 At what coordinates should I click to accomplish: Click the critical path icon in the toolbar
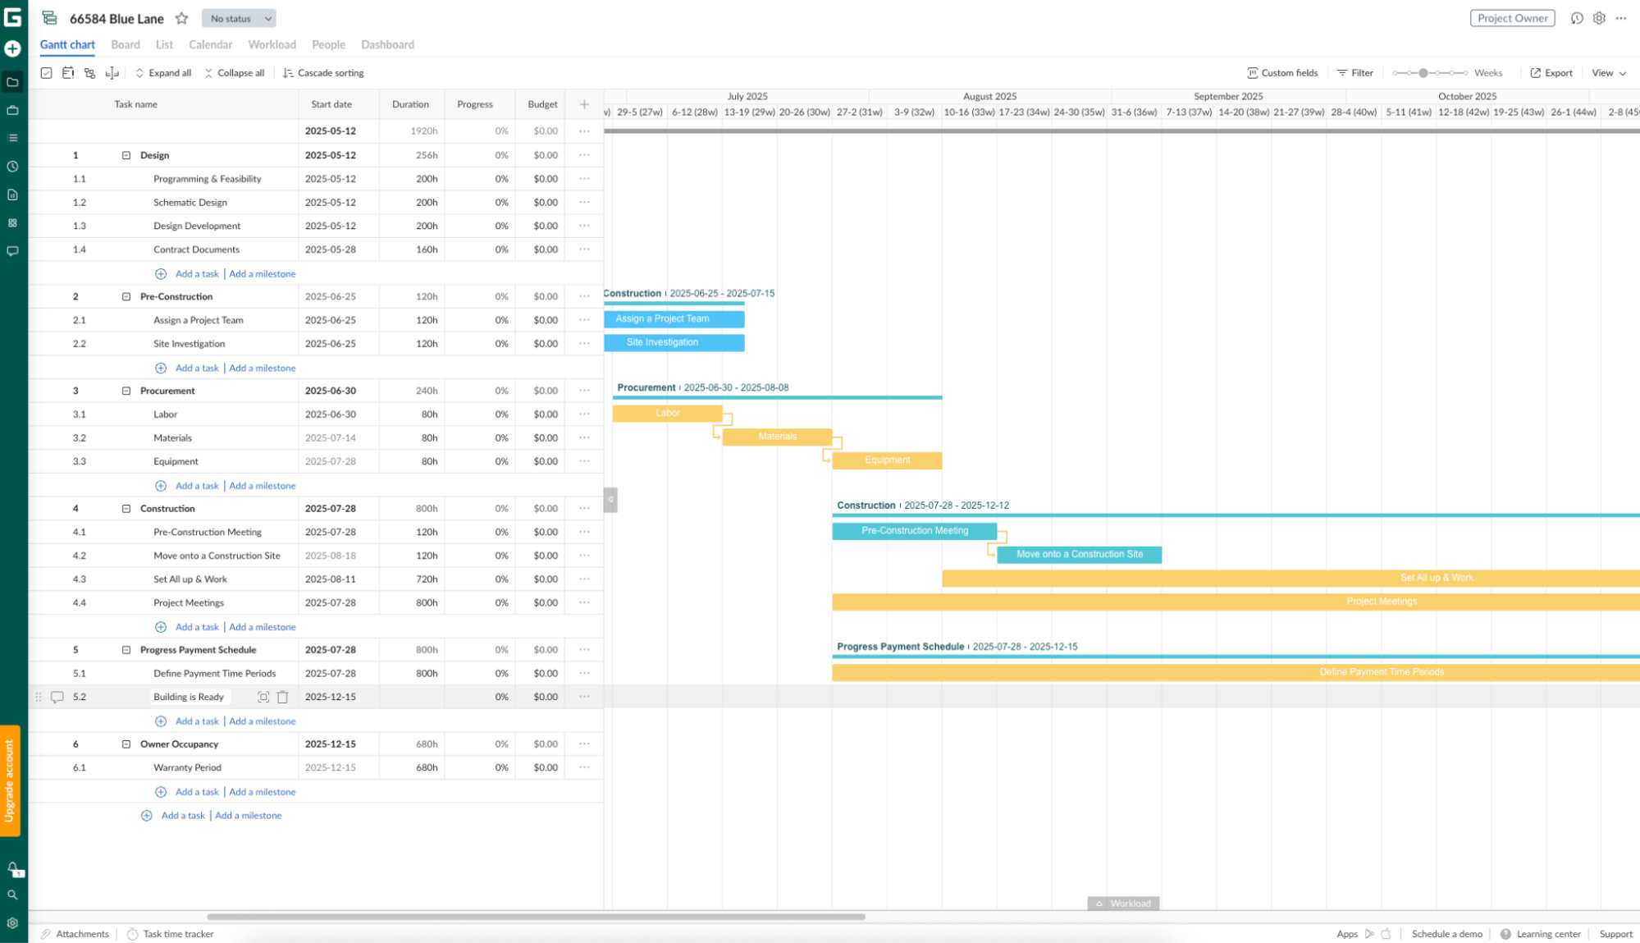89,73
